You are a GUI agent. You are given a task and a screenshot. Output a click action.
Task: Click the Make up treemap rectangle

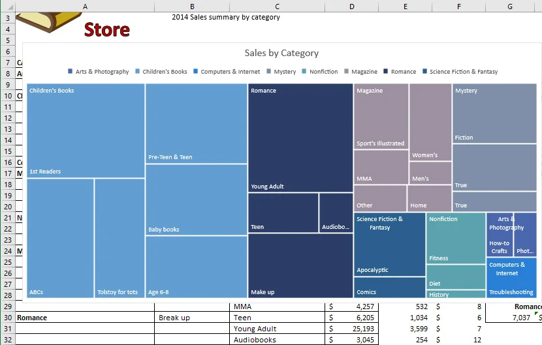(300, 265)
